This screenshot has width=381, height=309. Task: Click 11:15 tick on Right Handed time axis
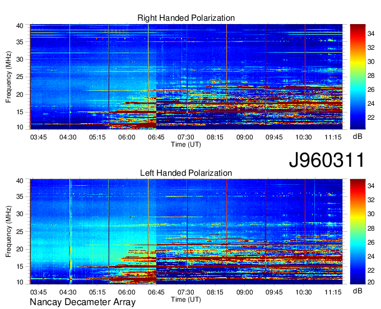pyautogui.click(x=333, y=137)
